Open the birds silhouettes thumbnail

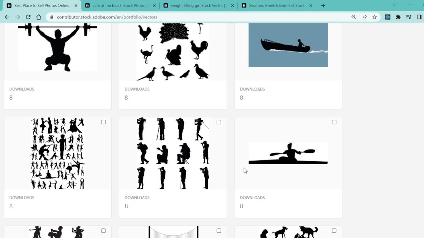click(173, 52)
